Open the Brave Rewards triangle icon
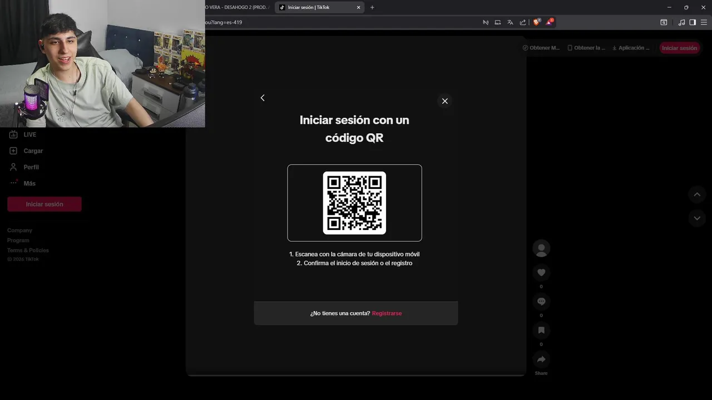Screen dimensions: 712x400 point(550,22)
